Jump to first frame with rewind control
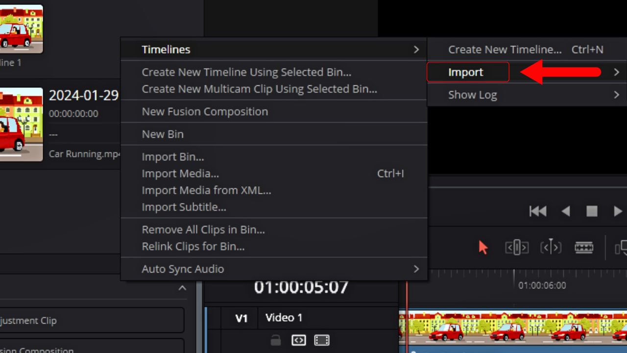Viewport: 627px width, 353px height. 538,211
